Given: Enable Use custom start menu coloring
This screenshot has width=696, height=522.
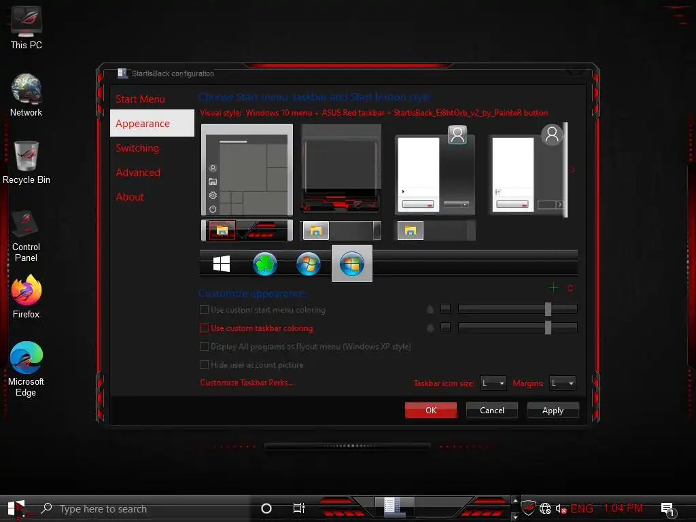Looking at the screenshot, I should [x=204, y=310].
